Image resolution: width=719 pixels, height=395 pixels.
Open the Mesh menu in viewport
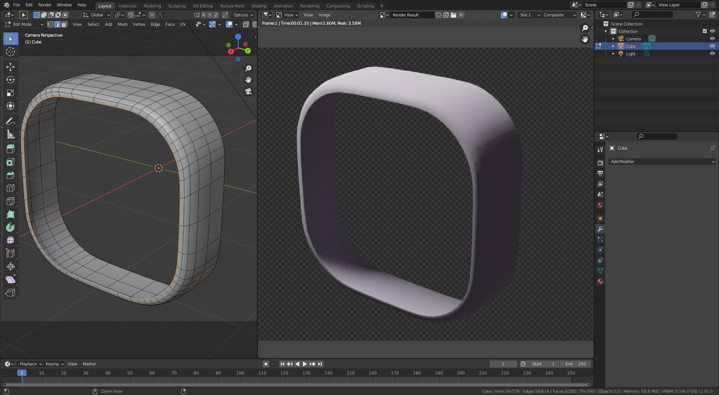tap(122, 24)
